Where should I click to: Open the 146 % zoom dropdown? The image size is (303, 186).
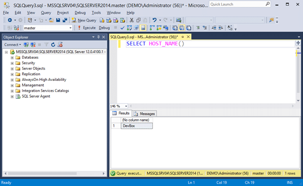coord(126,106)
